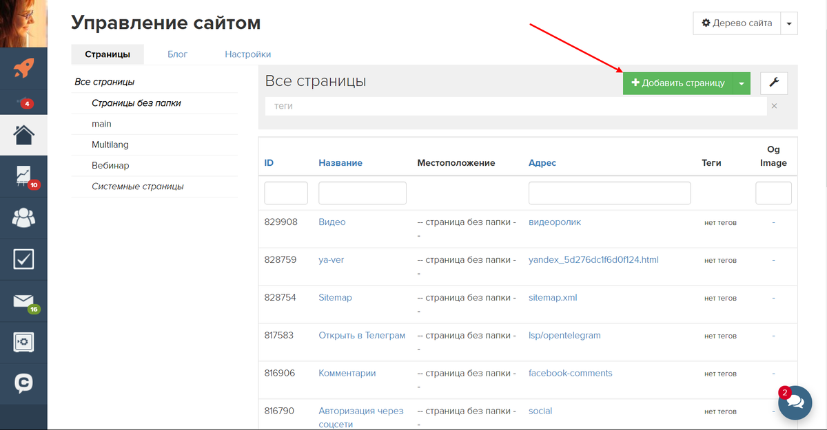Image resolution: width=827 pixels, height=430 pixels.
Task: Switch to the Блог tab
Action: click(x=177, y=54)
